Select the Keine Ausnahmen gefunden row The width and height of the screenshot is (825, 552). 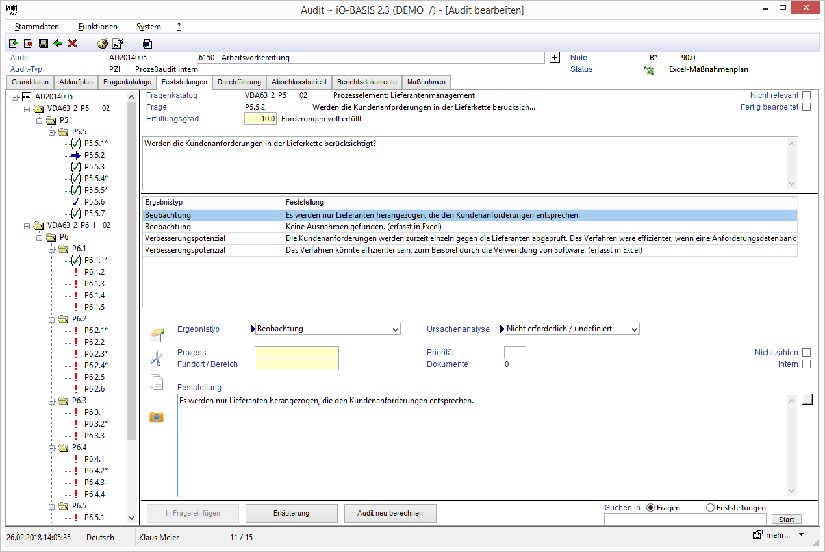point(470,227)
